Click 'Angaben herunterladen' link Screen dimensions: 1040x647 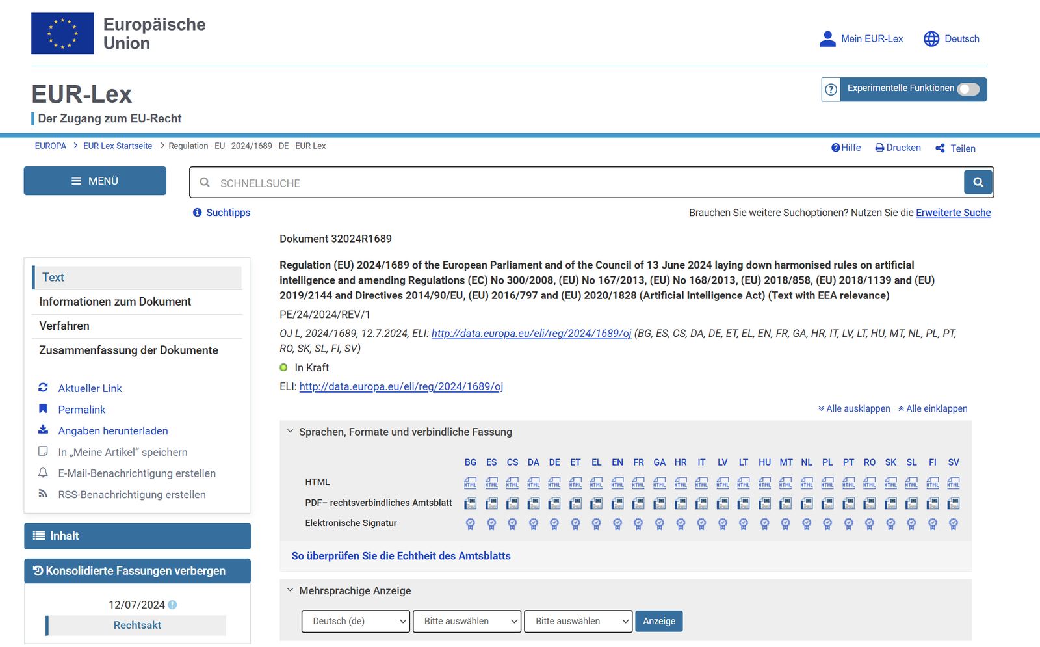click(113, 431)
